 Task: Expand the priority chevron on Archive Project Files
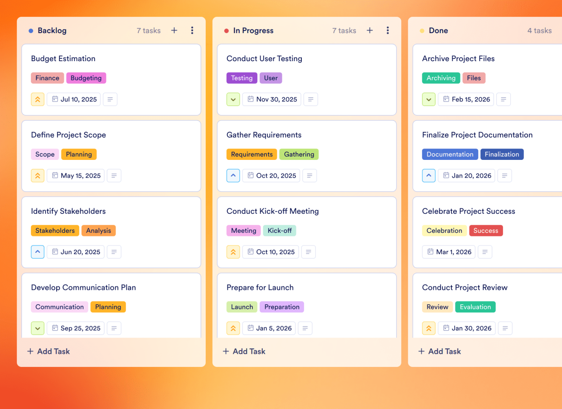(x=428, y=99)
